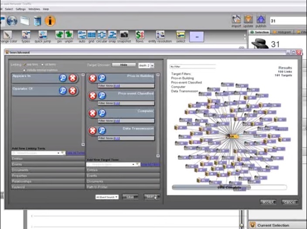Expand the linking Relationships section

[48, 181]
